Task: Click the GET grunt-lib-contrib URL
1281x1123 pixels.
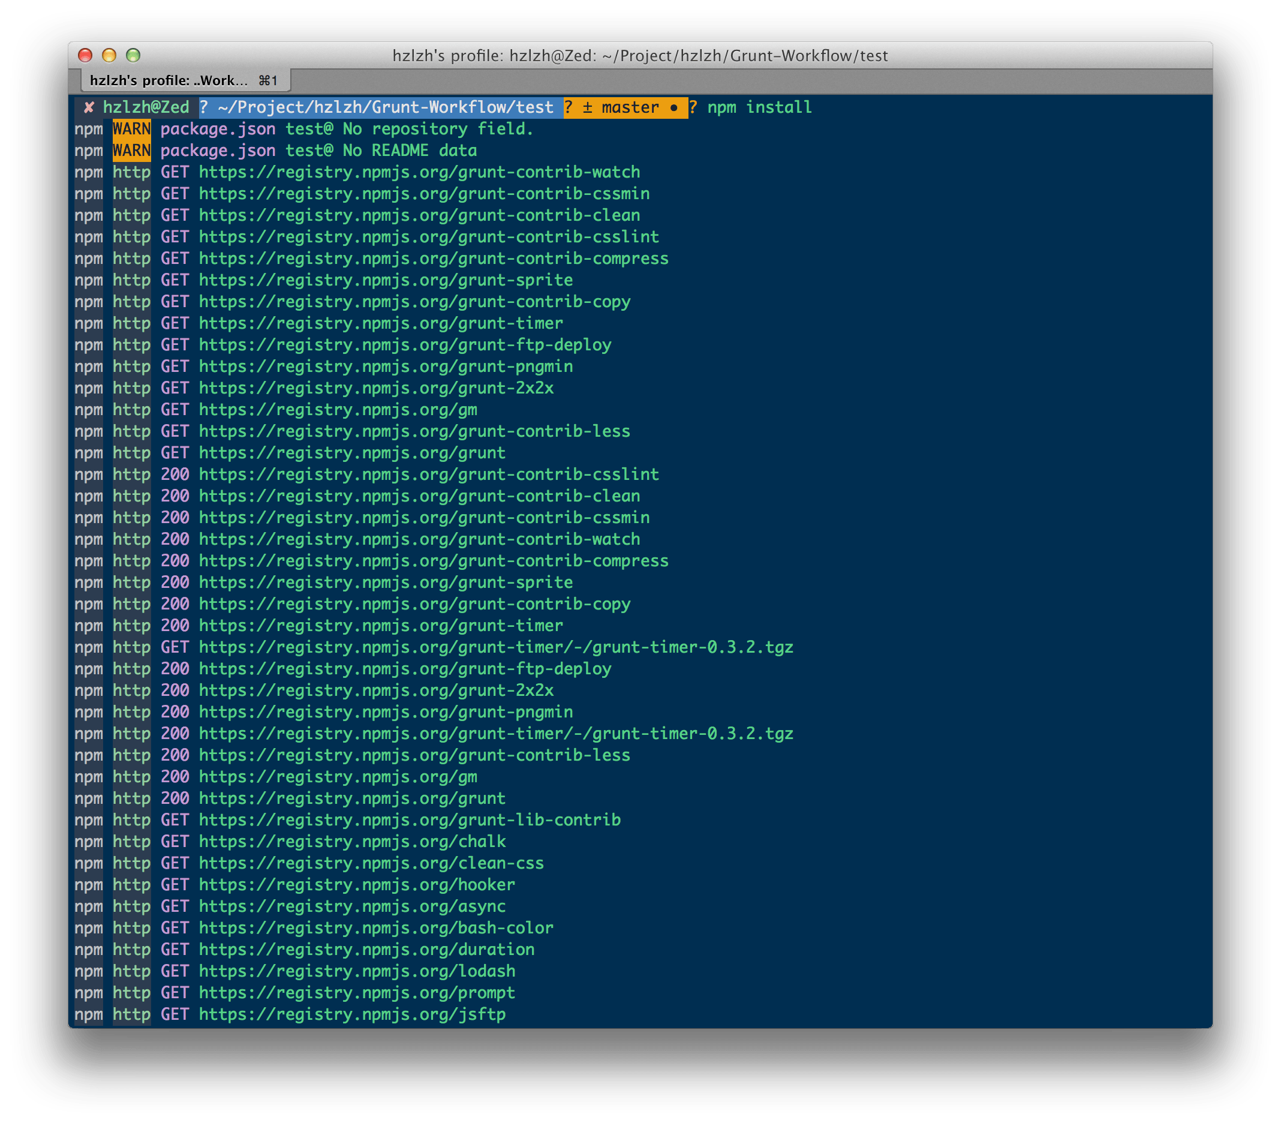Action: (x=410, y=820)
